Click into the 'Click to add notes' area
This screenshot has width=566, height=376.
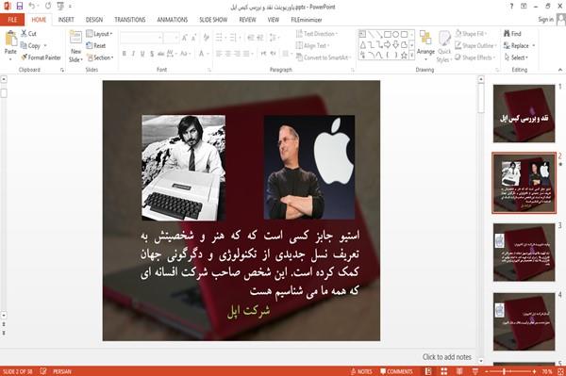[447, 357]
